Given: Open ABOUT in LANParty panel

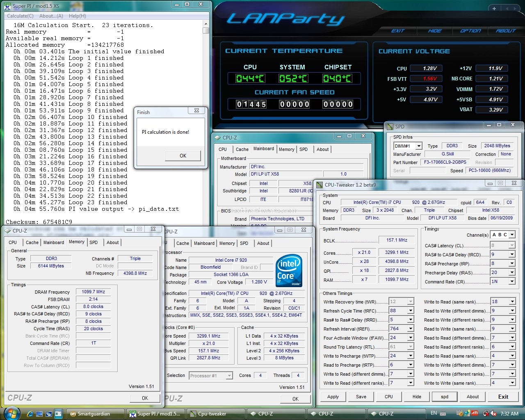Looking at the screenshot, I should (505, 31).
